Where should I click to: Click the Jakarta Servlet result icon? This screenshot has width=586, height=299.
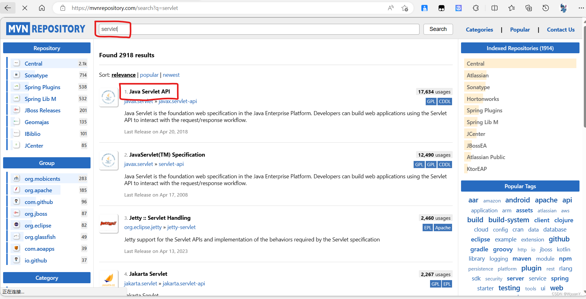[109, 279]
